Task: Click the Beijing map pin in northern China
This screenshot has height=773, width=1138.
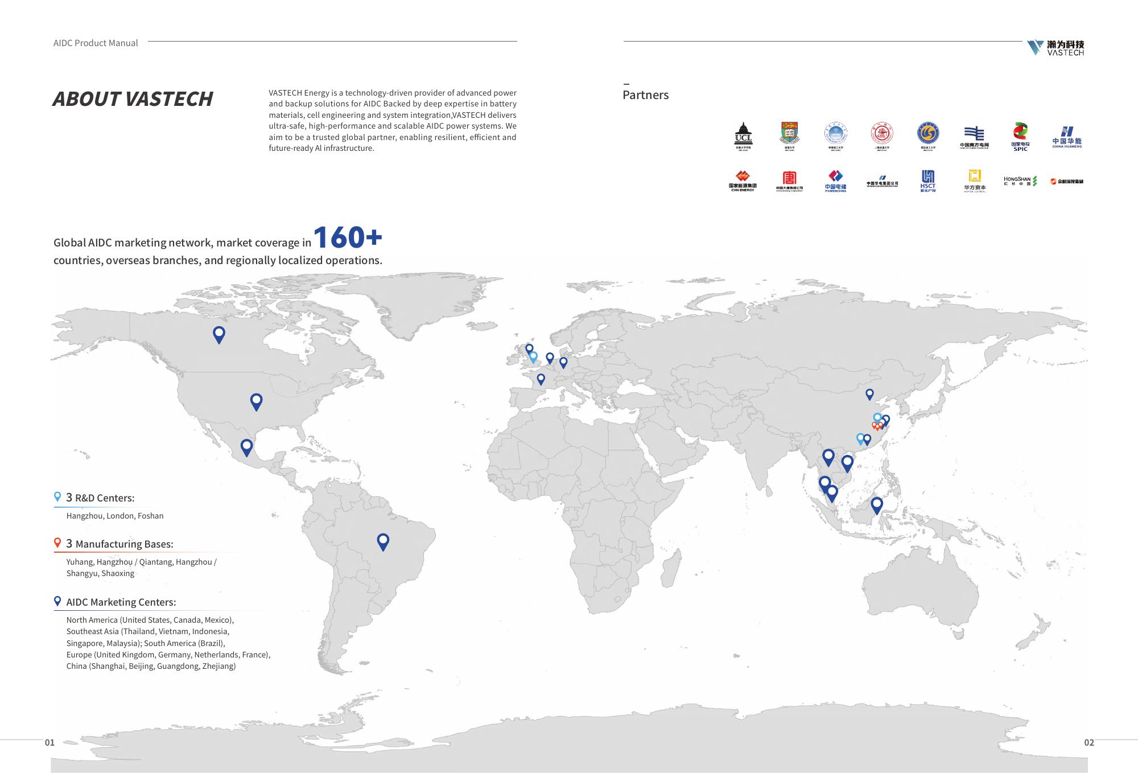Action: pyautogui.click(x=869, y=394)
